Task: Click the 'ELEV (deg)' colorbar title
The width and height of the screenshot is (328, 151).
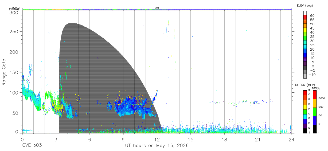Action: (x=305, y=6)
